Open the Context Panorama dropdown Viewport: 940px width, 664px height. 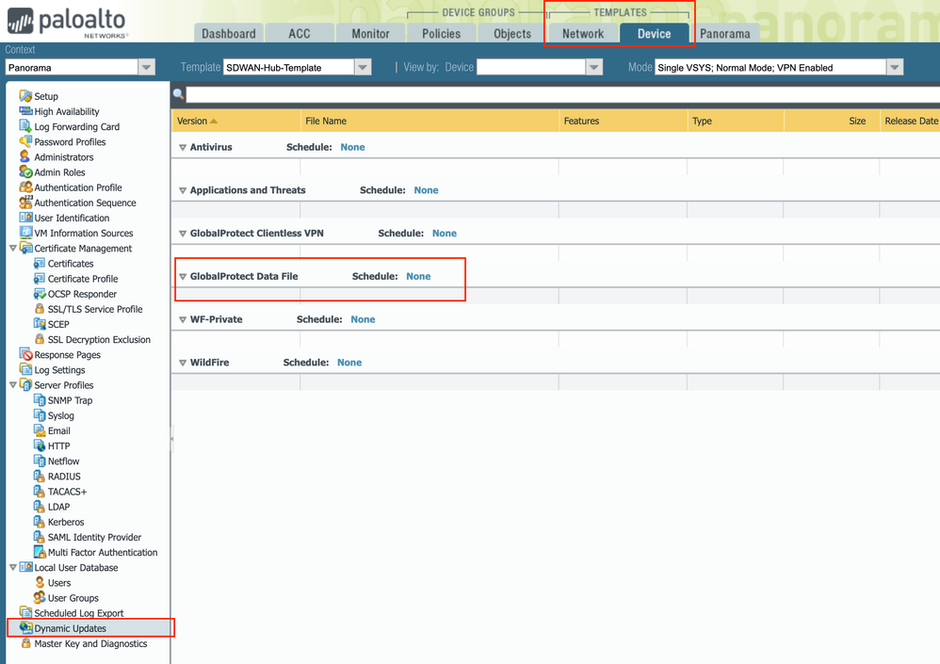pyautogui.click(x=146, y=68)
